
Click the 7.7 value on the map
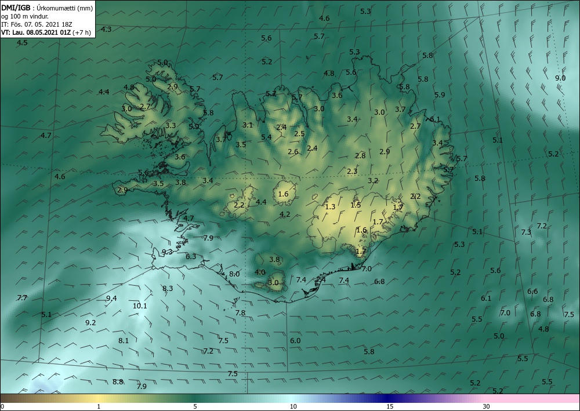tap(22, 297)
